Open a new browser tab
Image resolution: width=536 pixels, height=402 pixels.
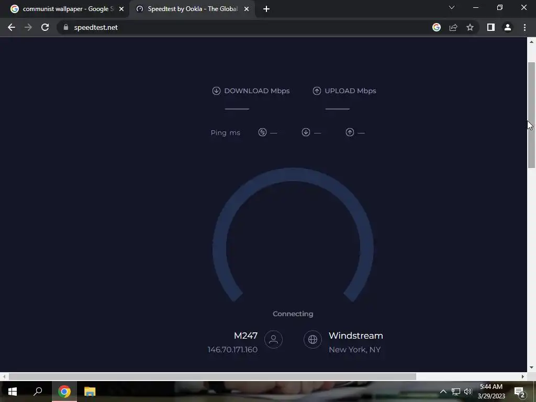[266, 9]
